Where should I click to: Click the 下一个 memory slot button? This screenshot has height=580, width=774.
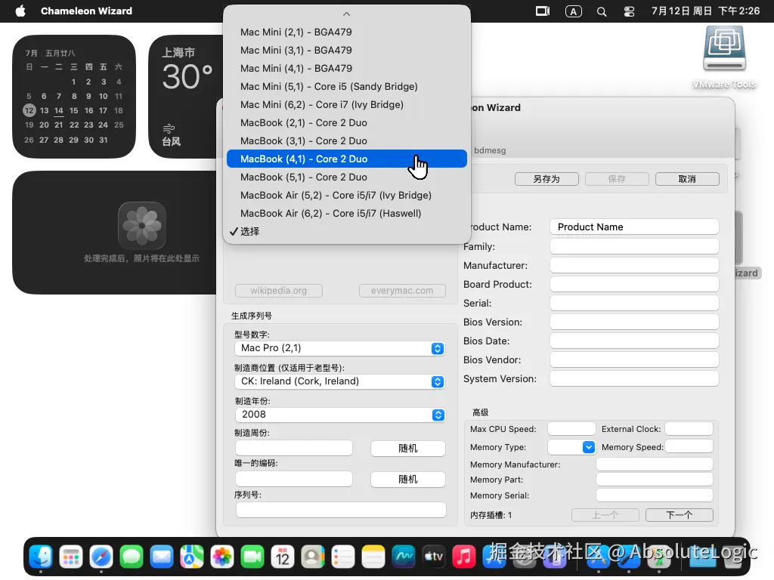(x=680, y=515)
